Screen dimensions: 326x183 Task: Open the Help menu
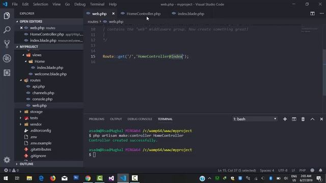coord(113,4)
